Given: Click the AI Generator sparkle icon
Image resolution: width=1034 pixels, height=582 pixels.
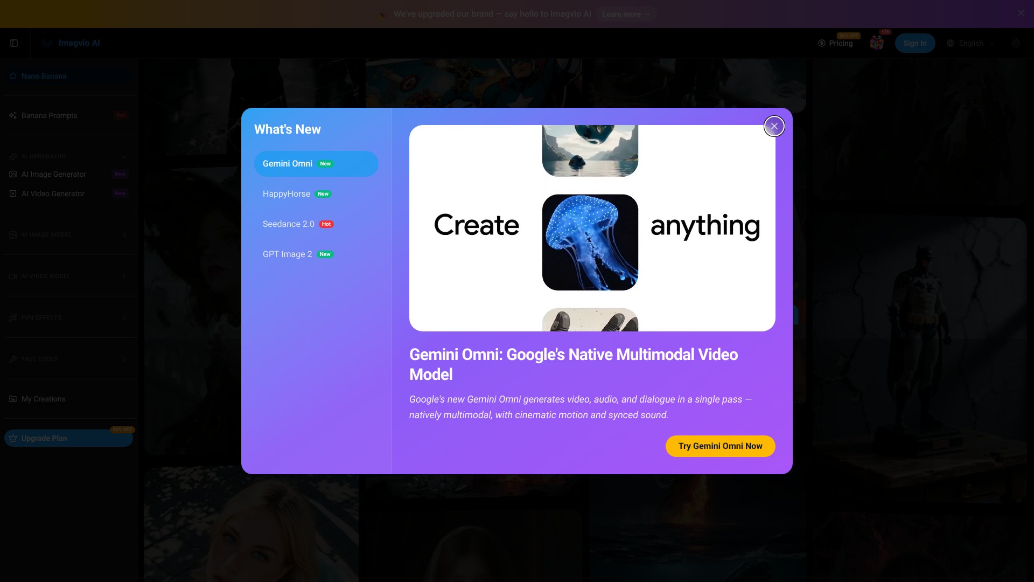Looking at the screenshot, I should tap(13, 156).
